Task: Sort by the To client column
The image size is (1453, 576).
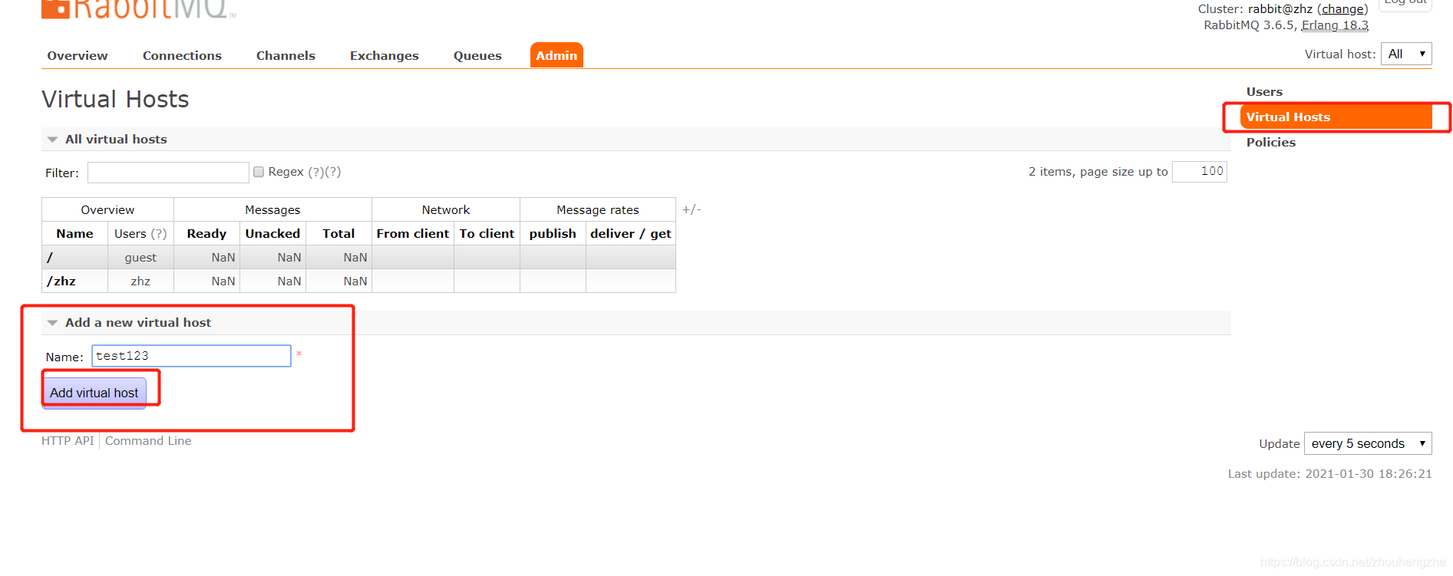Action: tap(487, 233)
